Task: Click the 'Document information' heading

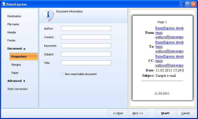Action: 70,11
